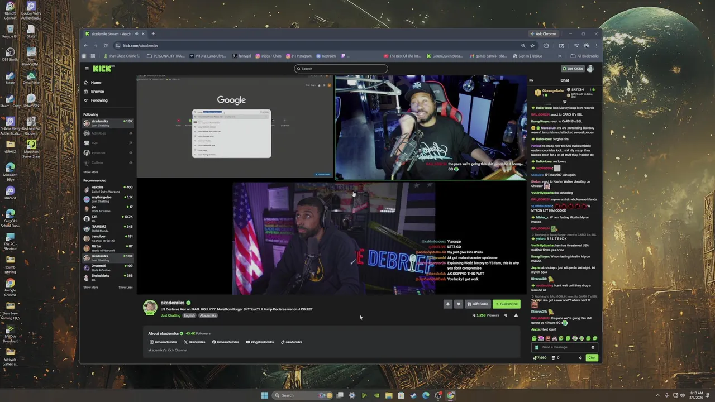This screenshot has height=402, width=715.
Task: Collapse Recommended list with Show Less
Action: [x=126, y=288]
